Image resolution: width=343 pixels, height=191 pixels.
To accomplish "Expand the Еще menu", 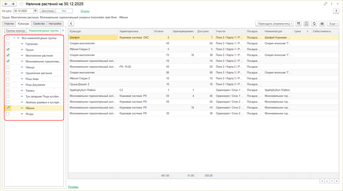I will click(x=333, y=24).
